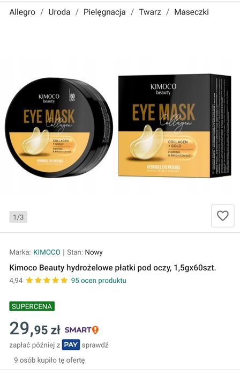The height and width of the screenshot is (375, 240).
Task: Click the Smart! badge icon
Action: pyautogui.click(x=81, y=330)
